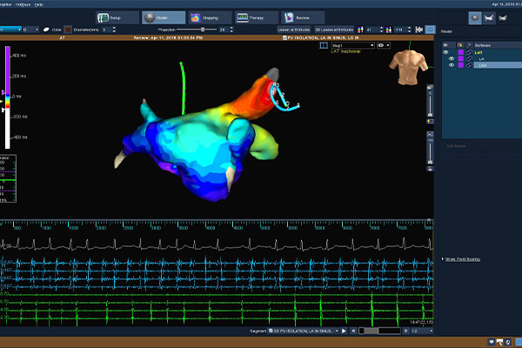Toggle the LAA surface eye icon
522x348 pixels.
coord(452,66)
